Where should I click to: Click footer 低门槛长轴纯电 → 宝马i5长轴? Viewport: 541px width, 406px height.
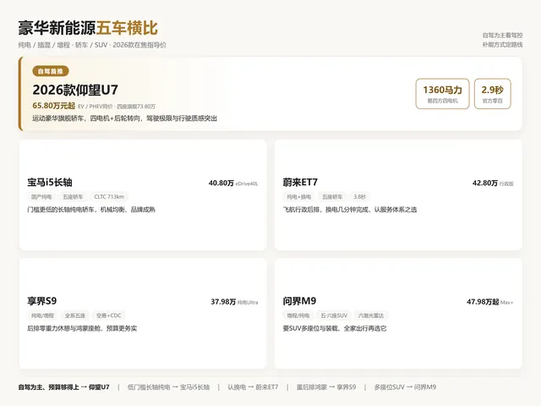(x=169, y=387)
